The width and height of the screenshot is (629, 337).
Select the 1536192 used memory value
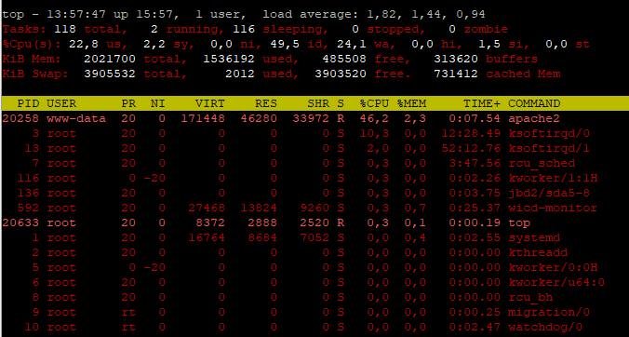tap(229, 59)
